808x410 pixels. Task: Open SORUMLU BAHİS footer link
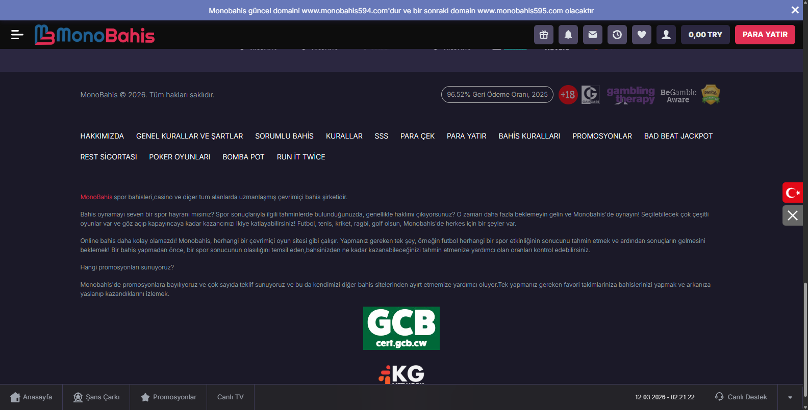point(284,136)
